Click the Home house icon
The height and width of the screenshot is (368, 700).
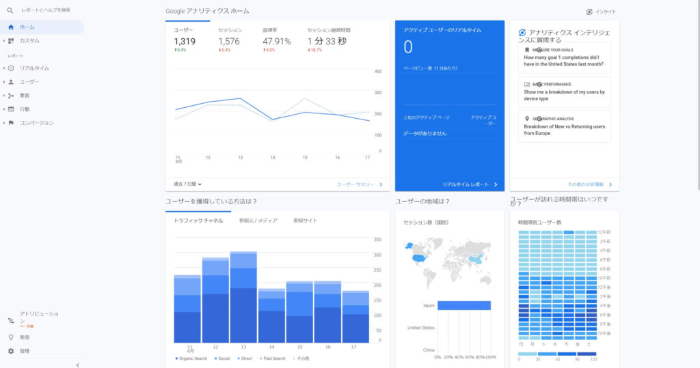(x=11, y=27)
